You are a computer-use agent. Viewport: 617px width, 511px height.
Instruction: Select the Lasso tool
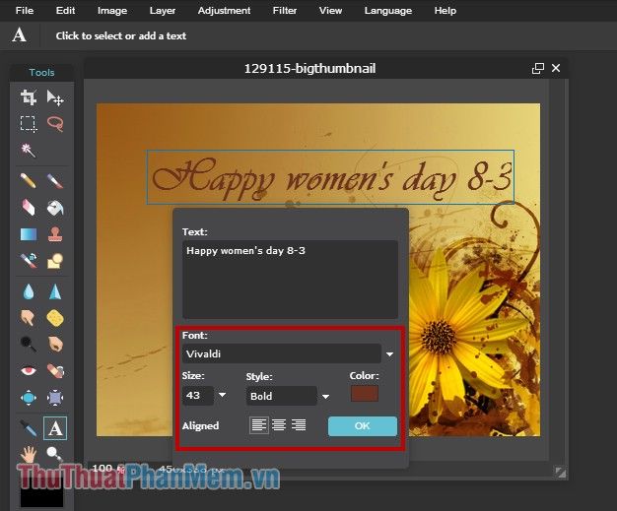tap(55, 124)
